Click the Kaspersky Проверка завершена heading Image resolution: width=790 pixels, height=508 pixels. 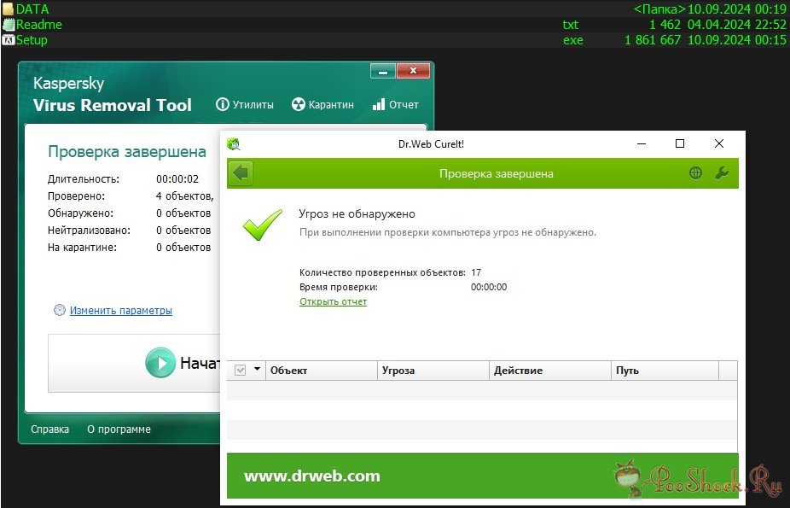coord(127,152)
